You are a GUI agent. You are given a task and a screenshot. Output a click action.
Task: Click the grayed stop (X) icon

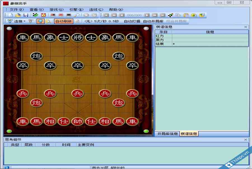coord(86,15)
